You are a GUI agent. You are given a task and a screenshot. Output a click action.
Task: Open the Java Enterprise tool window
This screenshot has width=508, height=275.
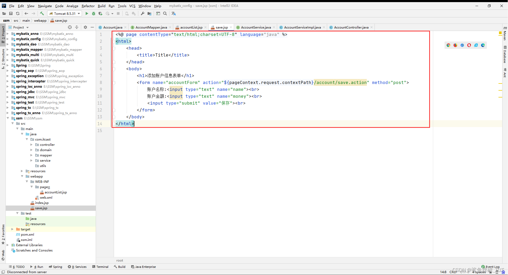click(143, 267)
